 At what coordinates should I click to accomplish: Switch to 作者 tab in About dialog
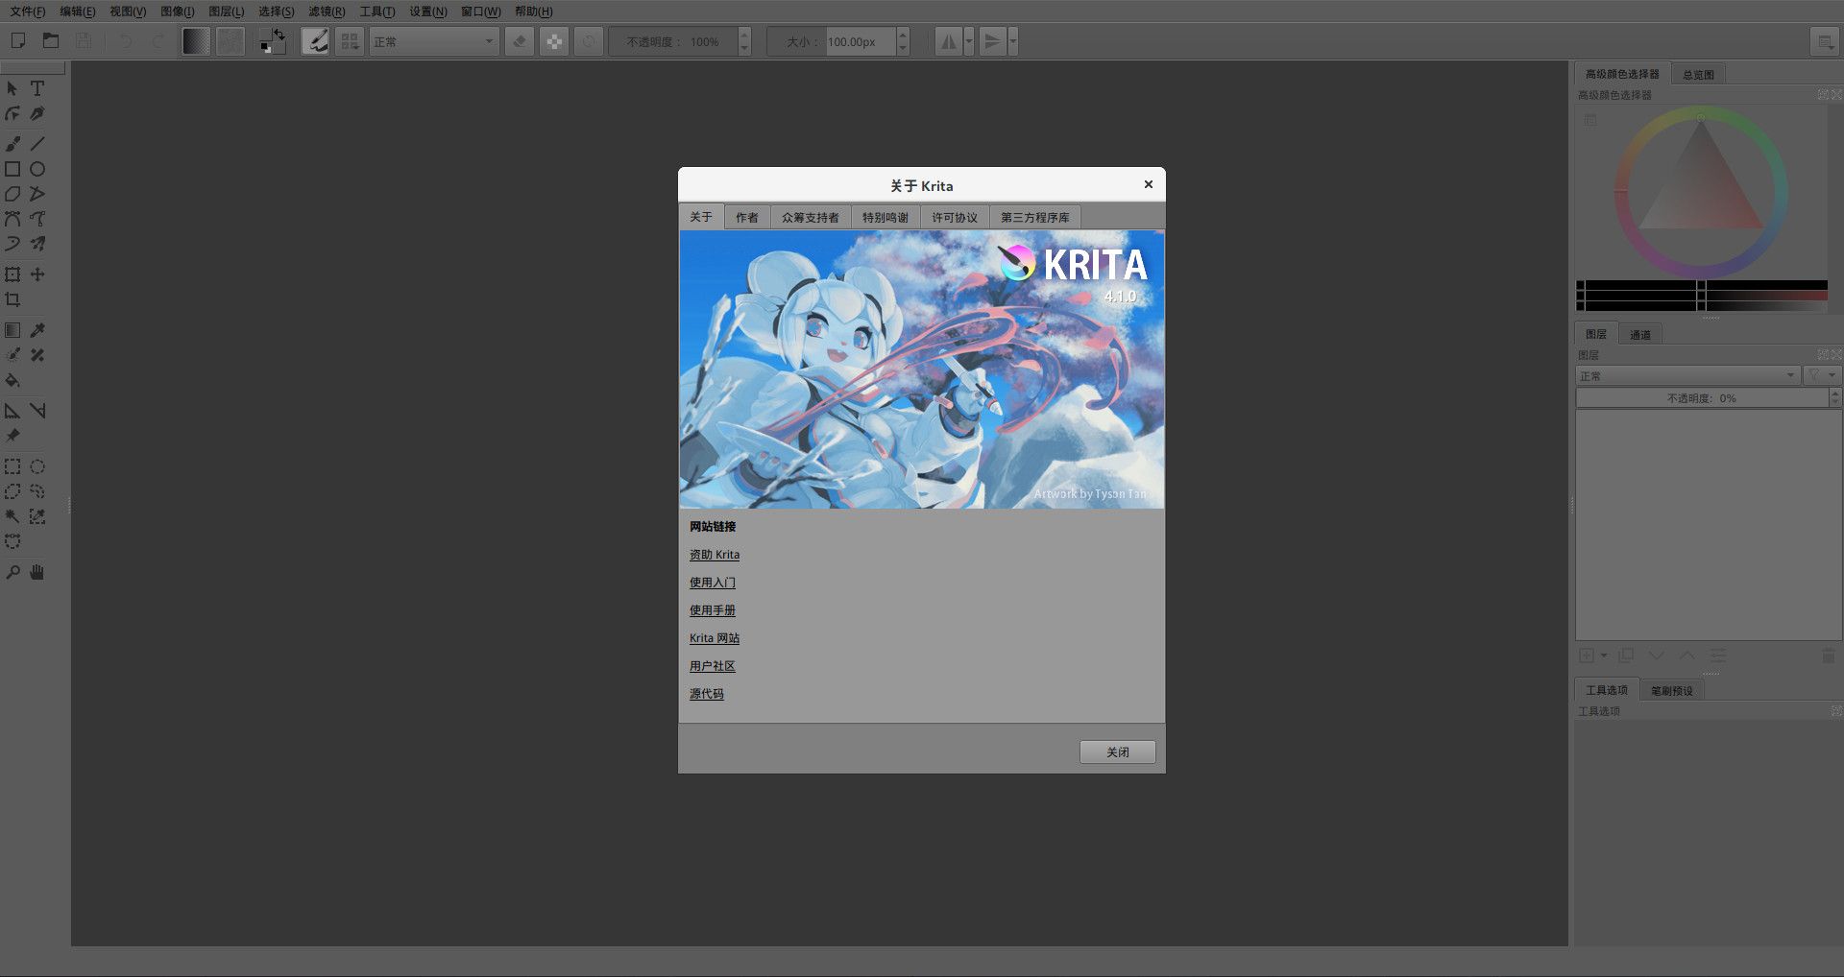(x=747, y=217)
